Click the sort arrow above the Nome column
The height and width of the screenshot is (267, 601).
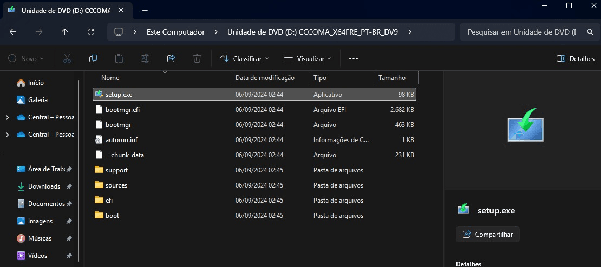coord(165,72)
